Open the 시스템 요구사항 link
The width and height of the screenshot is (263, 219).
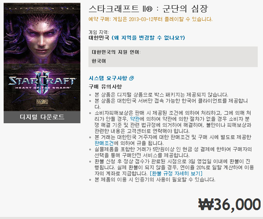[108, 78]
